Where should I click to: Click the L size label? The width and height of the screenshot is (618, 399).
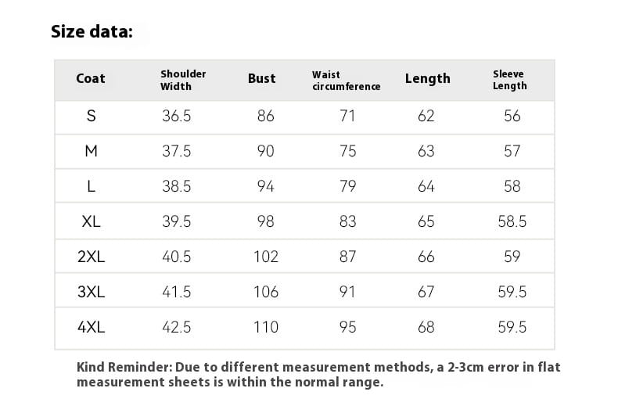(x=91, y=186)
